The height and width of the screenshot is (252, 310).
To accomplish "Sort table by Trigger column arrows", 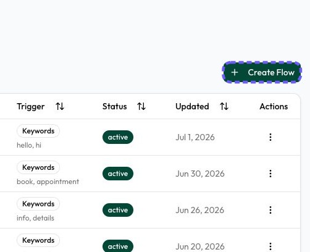I will point(60,106).
